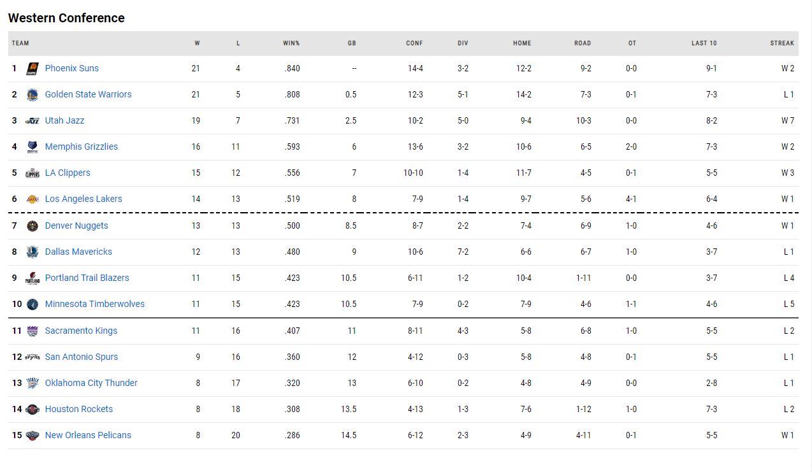Click the Phoenix Suns team logo

[33, 69]
